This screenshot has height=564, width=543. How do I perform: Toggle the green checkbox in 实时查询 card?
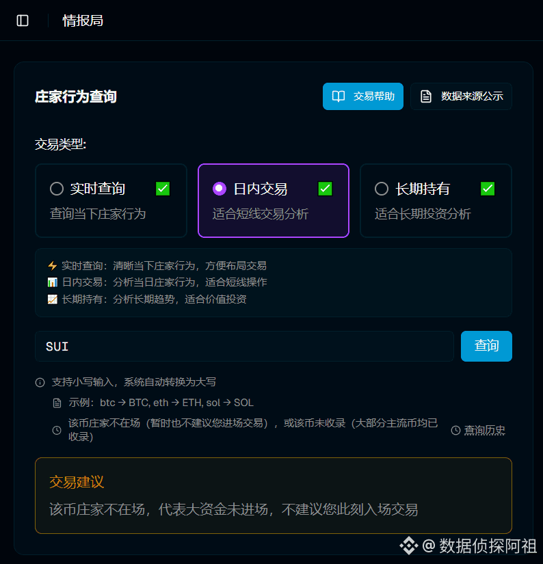[x=163, y=189]
